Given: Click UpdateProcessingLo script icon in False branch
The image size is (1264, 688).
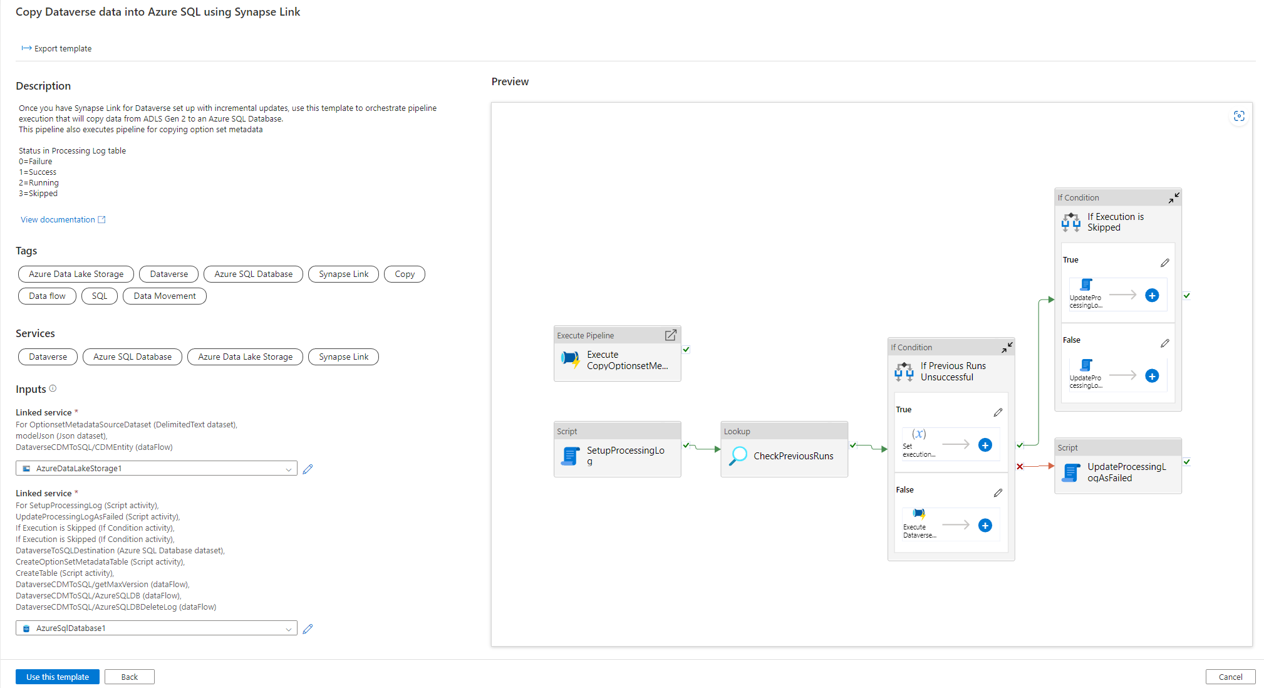Looking at the screenshot, I should [1086, 365].
